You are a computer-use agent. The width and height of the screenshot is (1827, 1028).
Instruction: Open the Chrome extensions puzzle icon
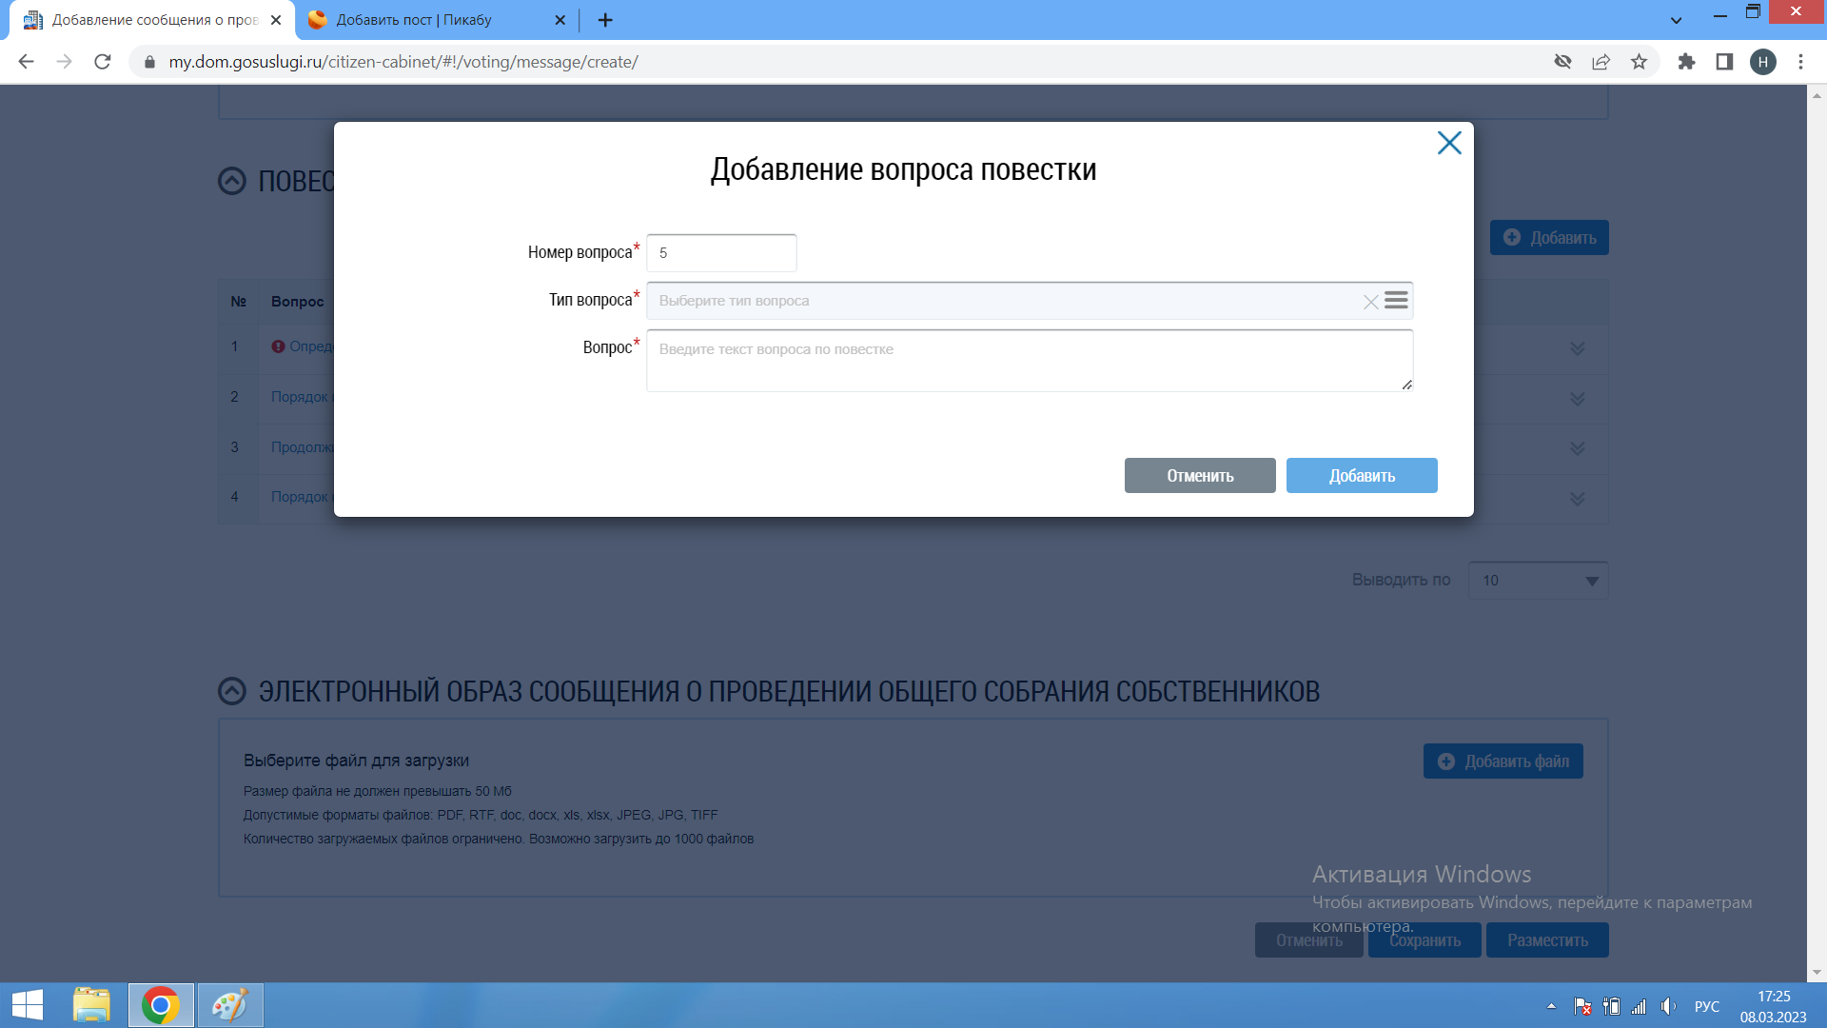tap(1686, 62)
